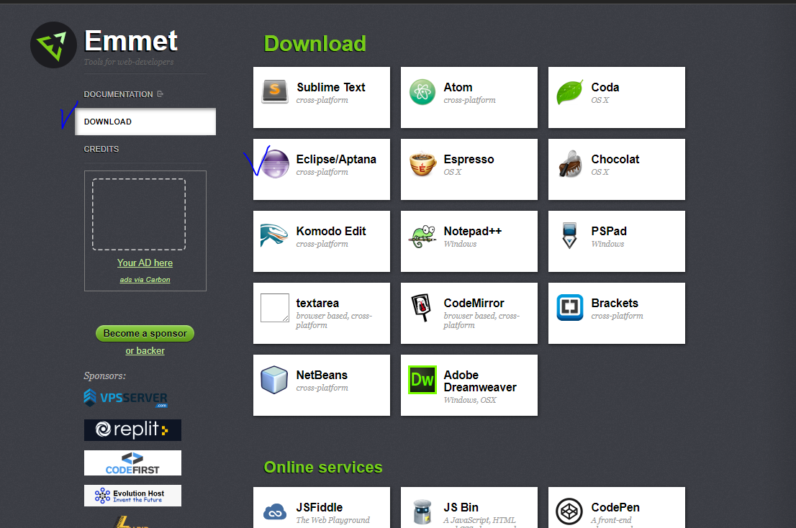Click the 'Eclipse/Aptana' title
Image resolution: width=796 pixels, height=528 pixels.
(x=336, y=159)
